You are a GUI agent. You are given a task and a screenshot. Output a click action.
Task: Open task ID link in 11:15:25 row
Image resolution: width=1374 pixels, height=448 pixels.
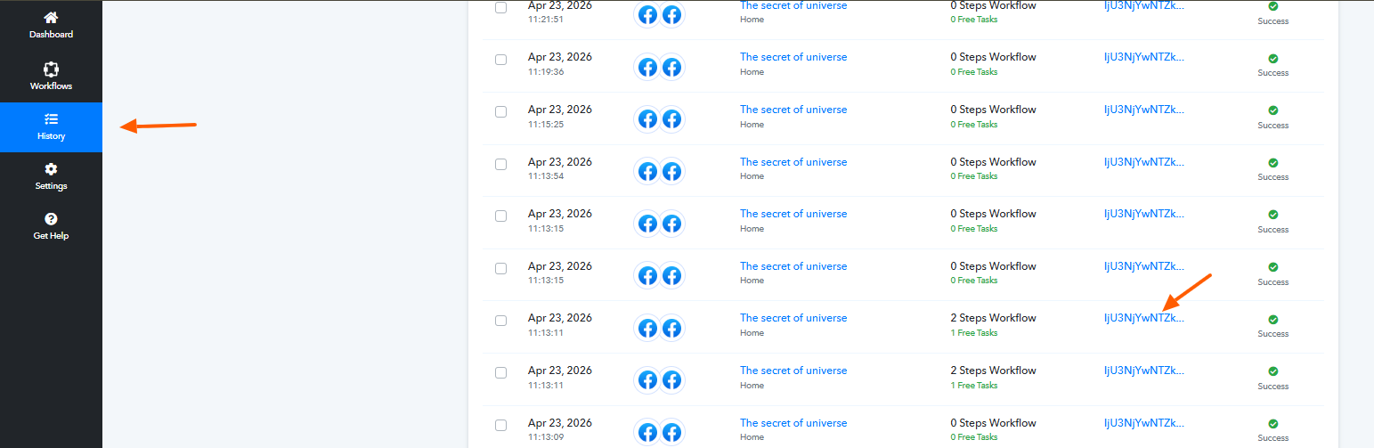[x=1144, y=110]
